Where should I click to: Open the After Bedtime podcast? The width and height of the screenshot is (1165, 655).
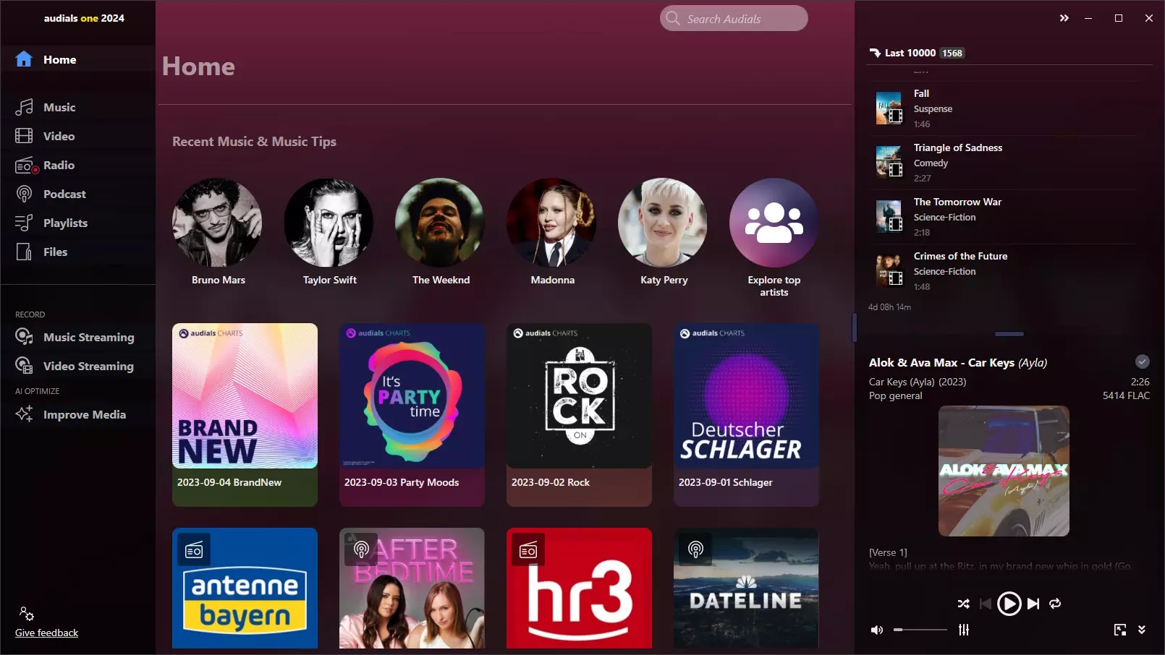412,588
